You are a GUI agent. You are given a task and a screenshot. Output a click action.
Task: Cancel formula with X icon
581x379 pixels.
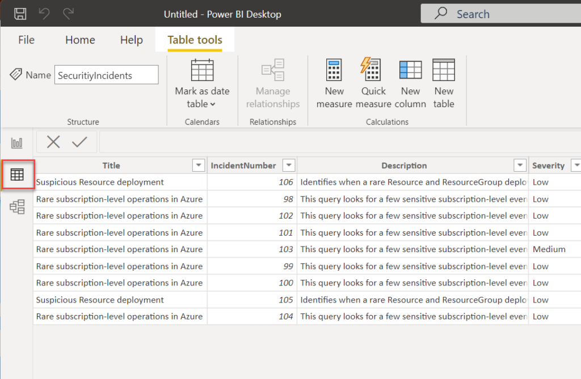point(53,142)
